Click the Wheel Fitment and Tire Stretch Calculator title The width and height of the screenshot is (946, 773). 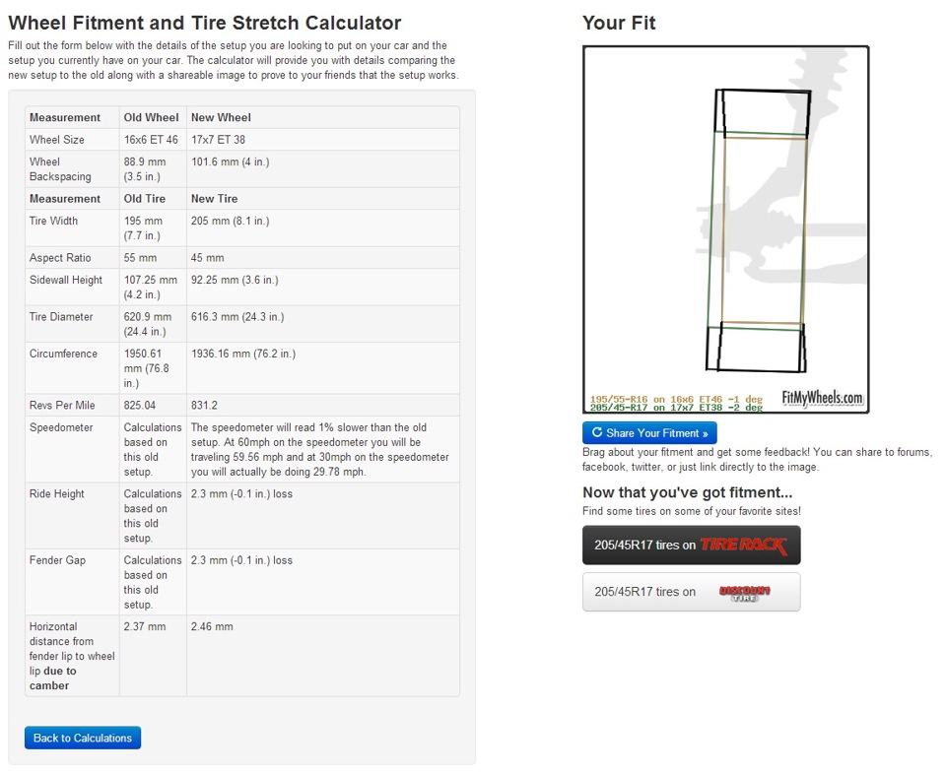click(205, 23)
